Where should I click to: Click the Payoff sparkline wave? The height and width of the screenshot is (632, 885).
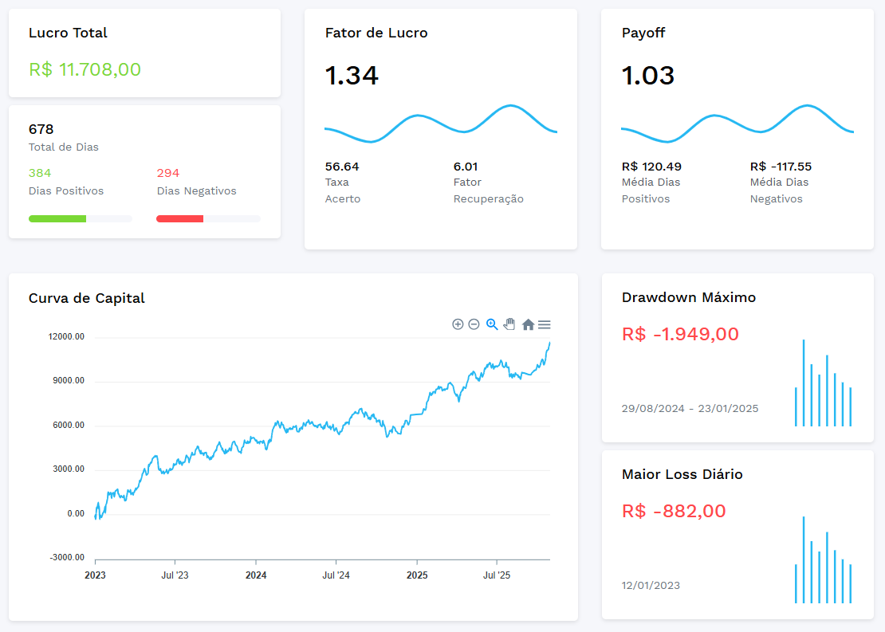pyautogui.click(x=737, y=124)
